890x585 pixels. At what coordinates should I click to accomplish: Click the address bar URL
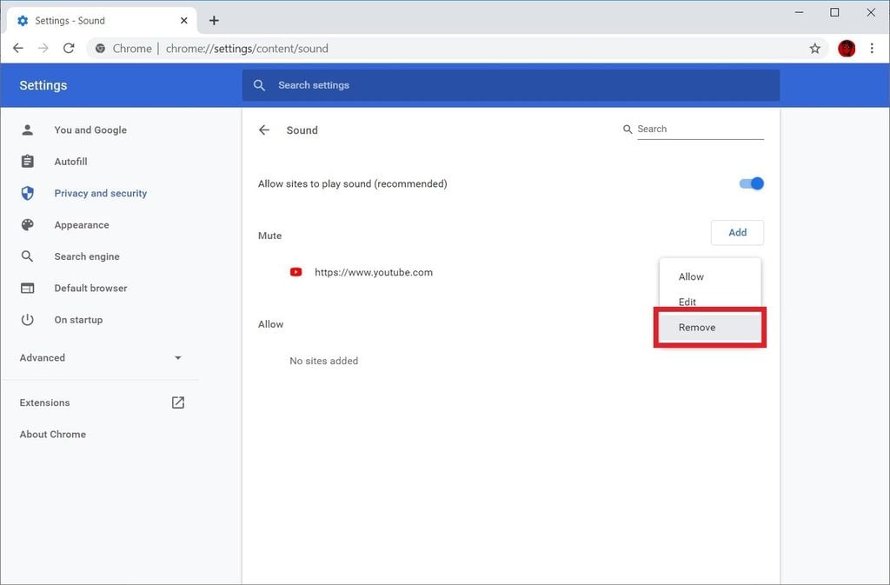point(247,48)
